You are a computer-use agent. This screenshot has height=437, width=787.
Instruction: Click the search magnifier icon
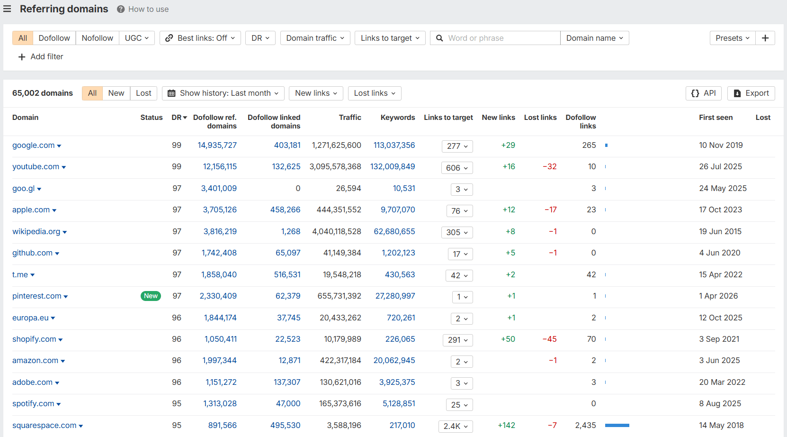pyautogui.click(x=439, y=38)
